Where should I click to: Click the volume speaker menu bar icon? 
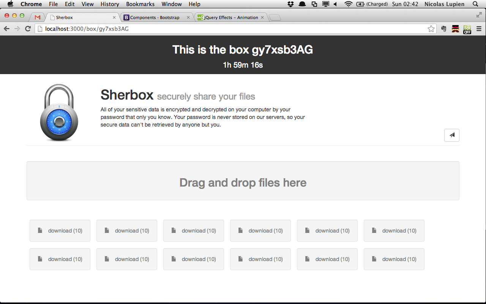[336, 4]
